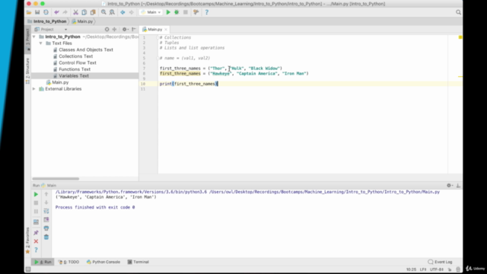
Task: Collapse the Intro_to_Python project root
Action: [x=34, y=37]
